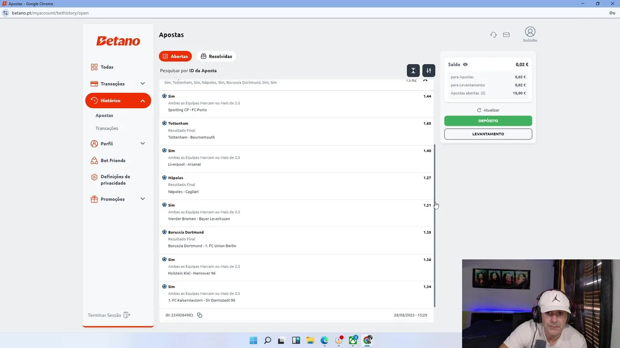Click the Nápoles - Cagliari match

click(x=183, y=192)
